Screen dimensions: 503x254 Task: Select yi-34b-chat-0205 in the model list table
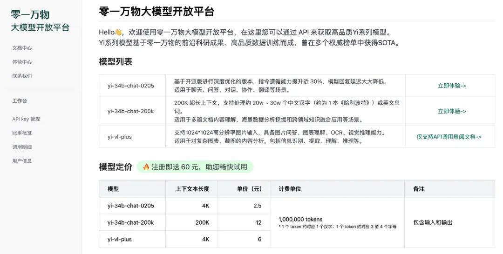tap(131, 86)
